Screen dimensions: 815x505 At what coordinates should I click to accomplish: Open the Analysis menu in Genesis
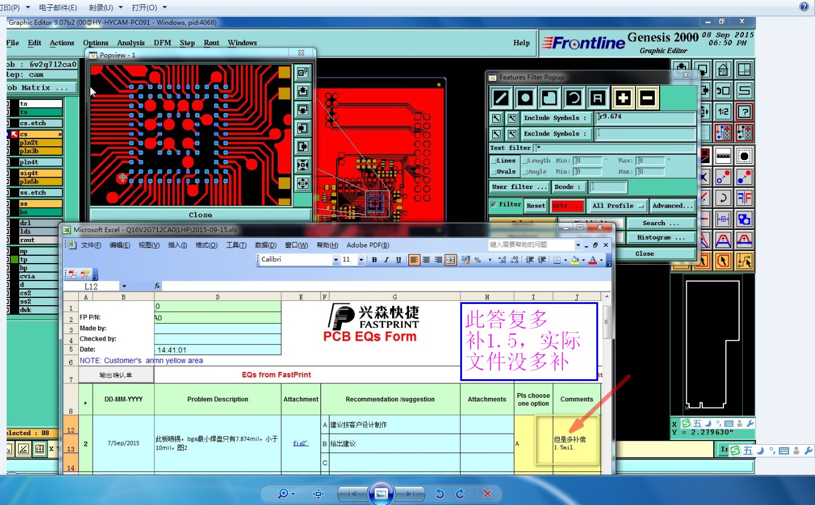[x=131, y=43]
